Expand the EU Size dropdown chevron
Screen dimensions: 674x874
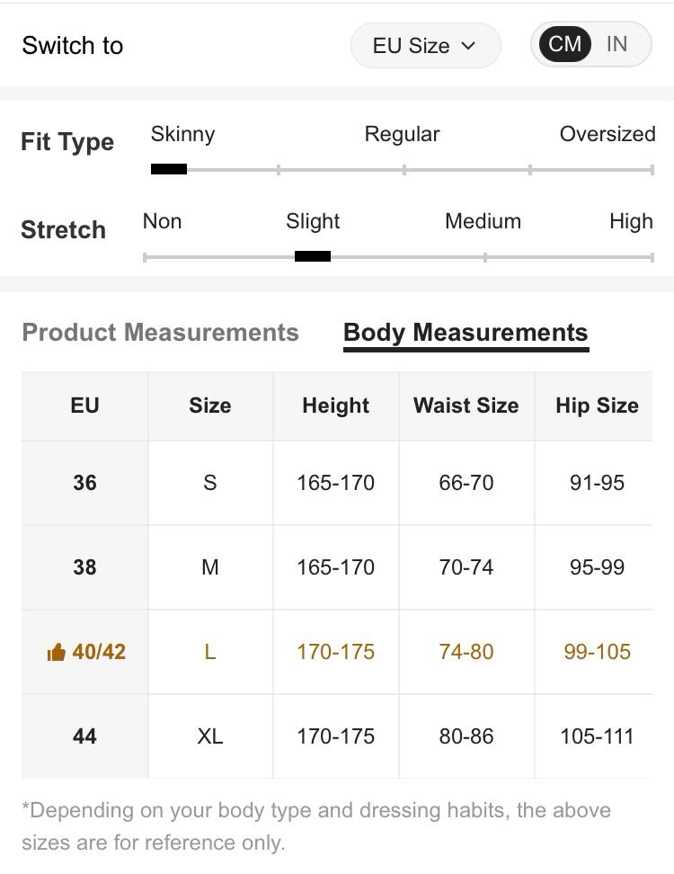(468, 46)
